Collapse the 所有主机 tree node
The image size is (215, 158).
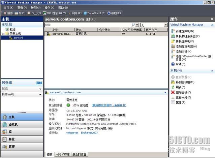coord(3,34)
